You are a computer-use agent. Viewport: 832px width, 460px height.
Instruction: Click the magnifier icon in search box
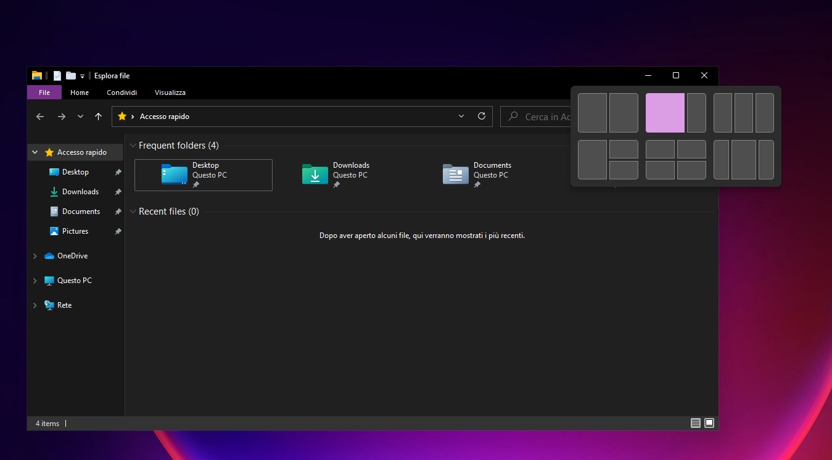pyautogui.click(x=513, y=117)
